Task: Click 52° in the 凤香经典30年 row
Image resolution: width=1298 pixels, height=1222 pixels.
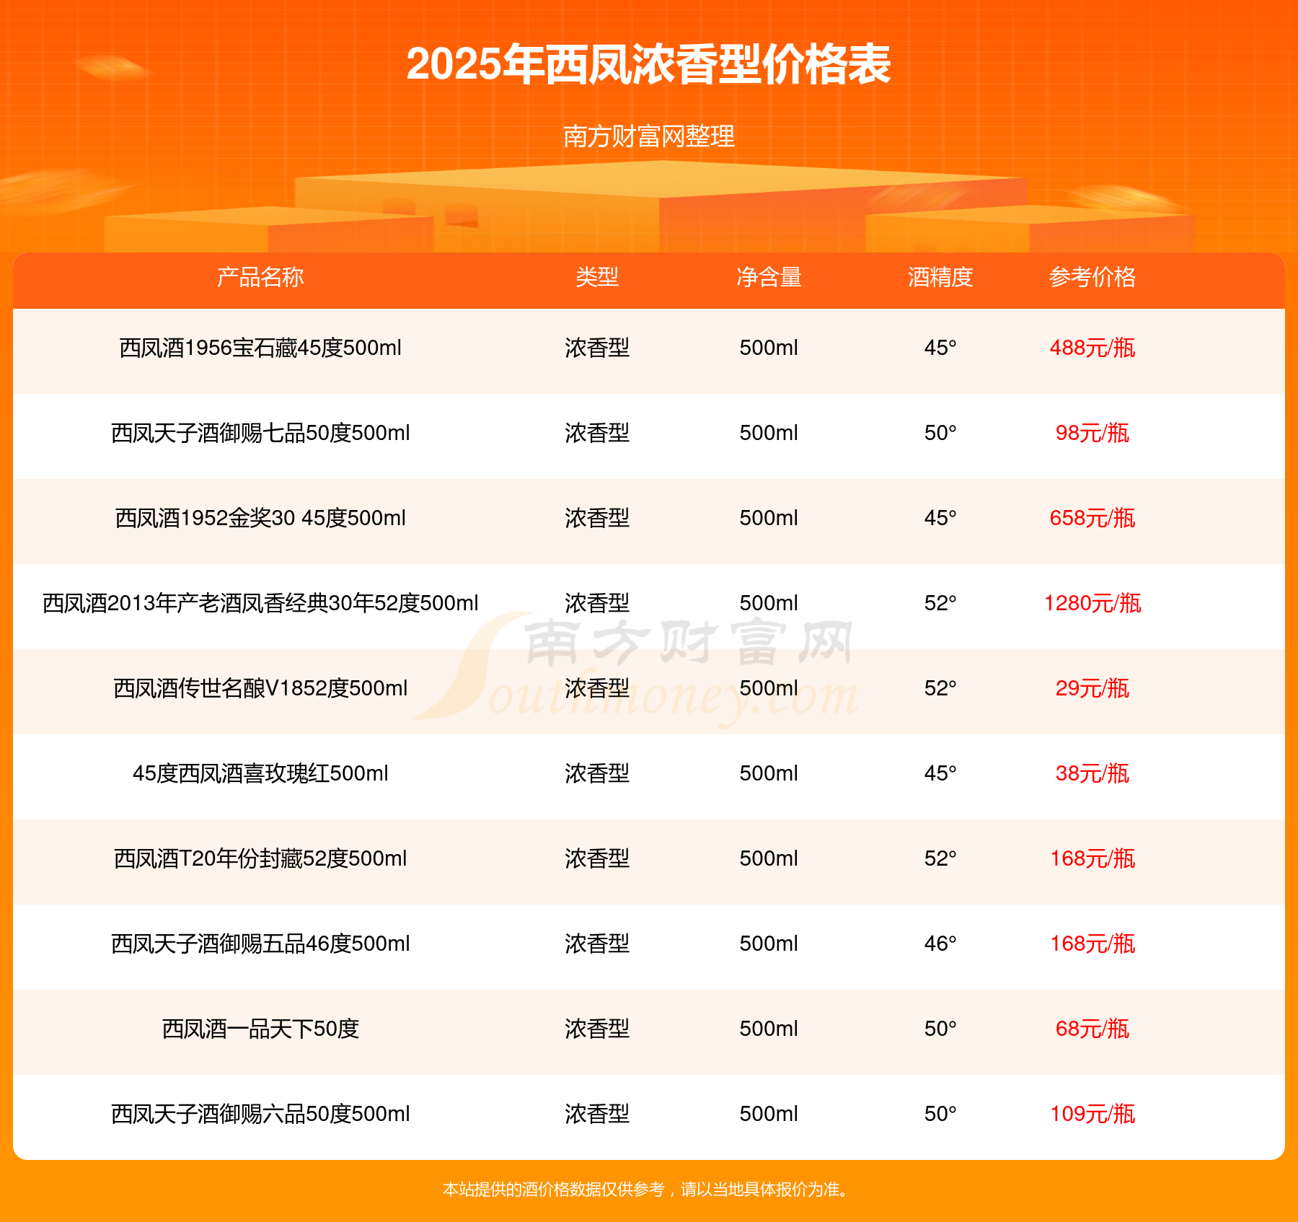Action: click(940, 603)
